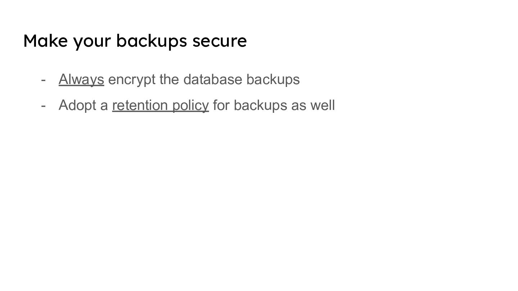Click the dash before the "Always encrypt" bullet
The image size is (518, 291).
point(43,79)
